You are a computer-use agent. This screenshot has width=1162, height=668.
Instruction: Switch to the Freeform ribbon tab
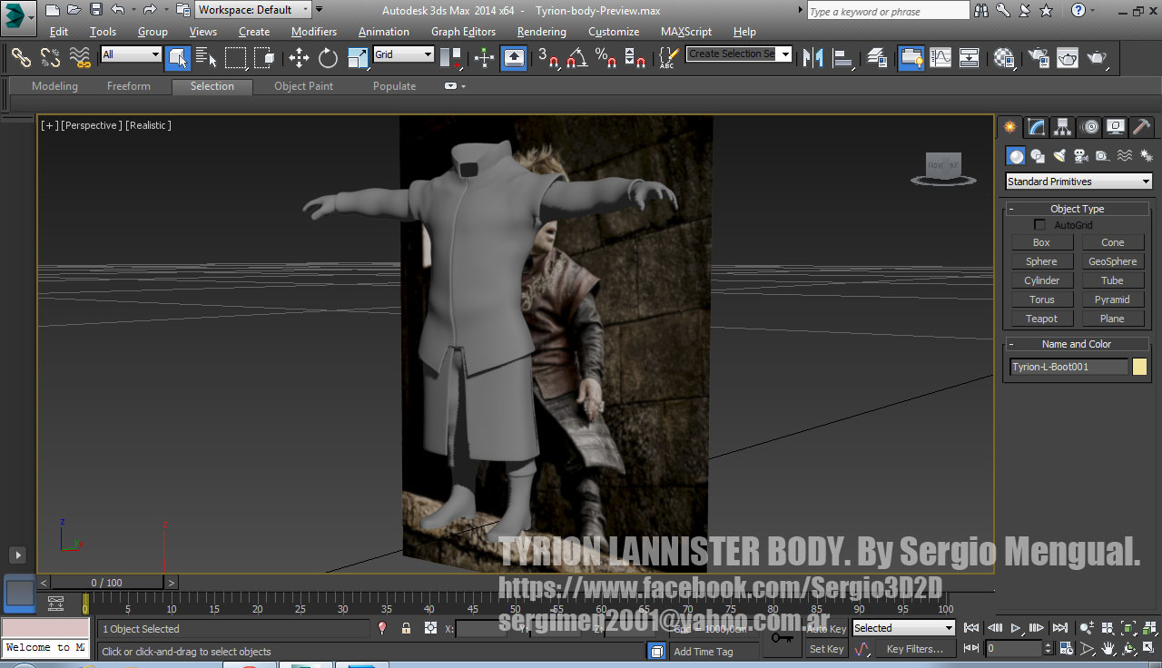[x=129, y=86]
